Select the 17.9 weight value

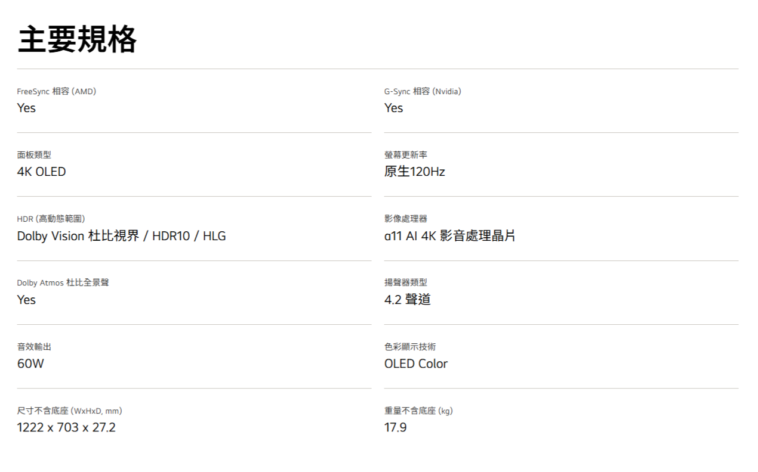[395, 427]
